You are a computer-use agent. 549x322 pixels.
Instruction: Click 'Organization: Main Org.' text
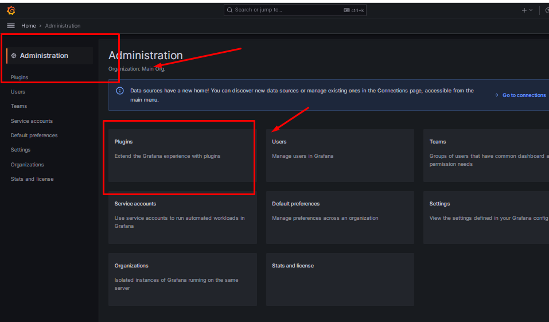click(x=137, y=69)
